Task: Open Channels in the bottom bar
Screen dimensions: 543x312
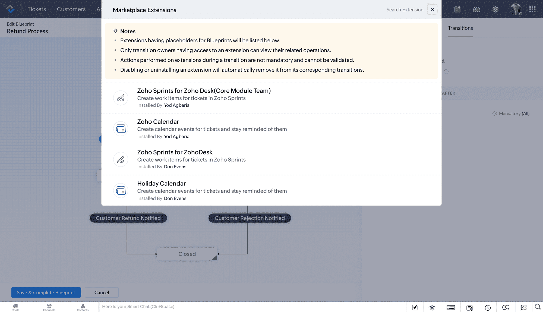Action: point(49,307)
